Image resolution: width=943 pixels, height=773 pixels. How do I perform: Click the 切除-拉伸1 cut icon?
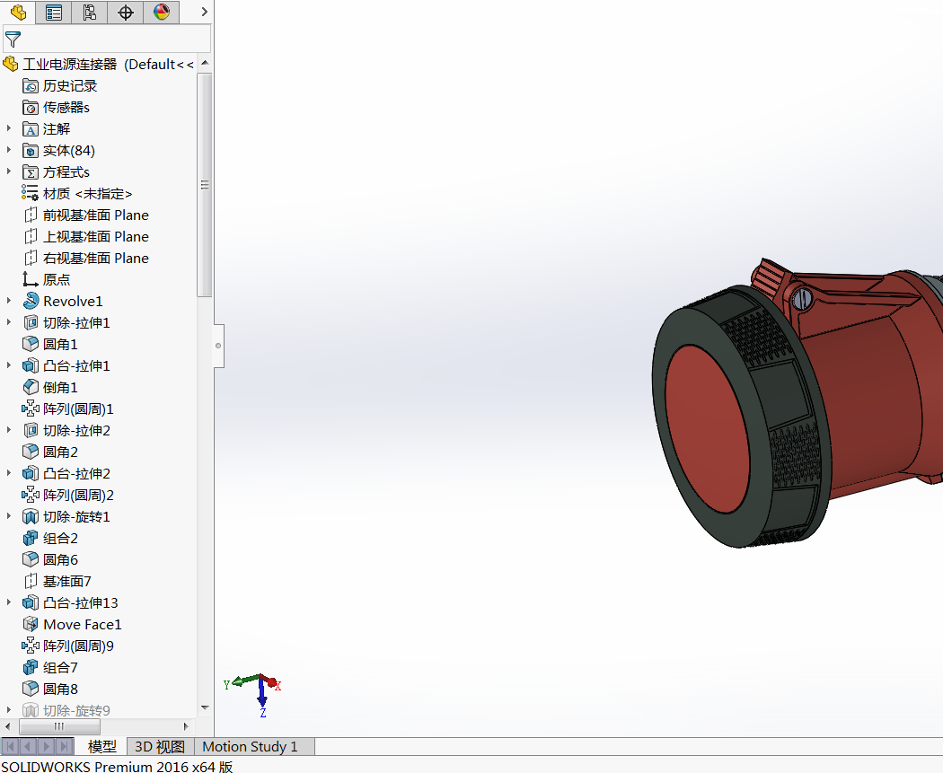click(30, 323)
